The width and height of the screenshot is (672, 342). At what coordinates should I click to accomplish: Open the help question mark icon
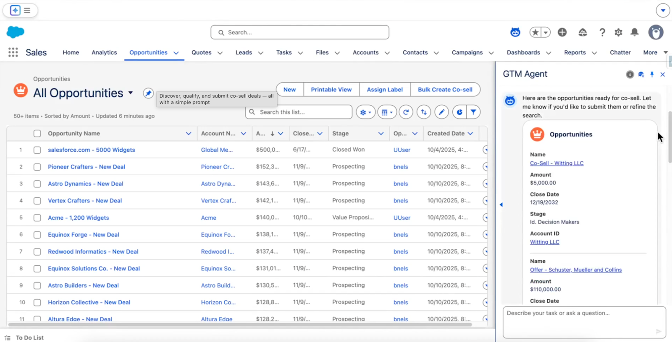coord(602,32)
